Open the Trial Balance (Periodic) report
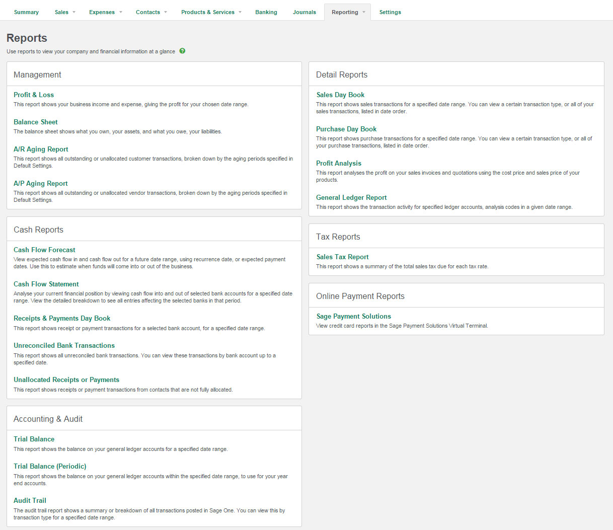The width and height of the screenshot is (613, 530). [x=50, y=466]
